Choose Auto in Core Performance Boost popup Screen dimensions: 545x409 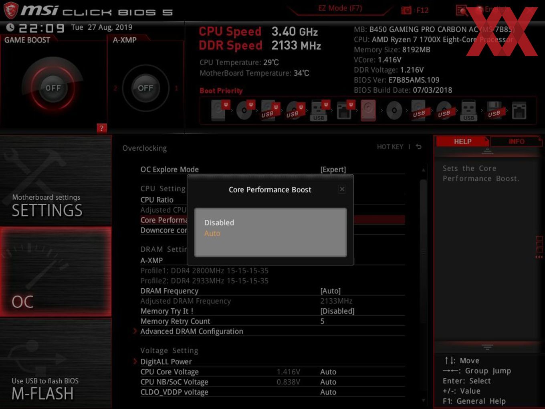point(212,233)
